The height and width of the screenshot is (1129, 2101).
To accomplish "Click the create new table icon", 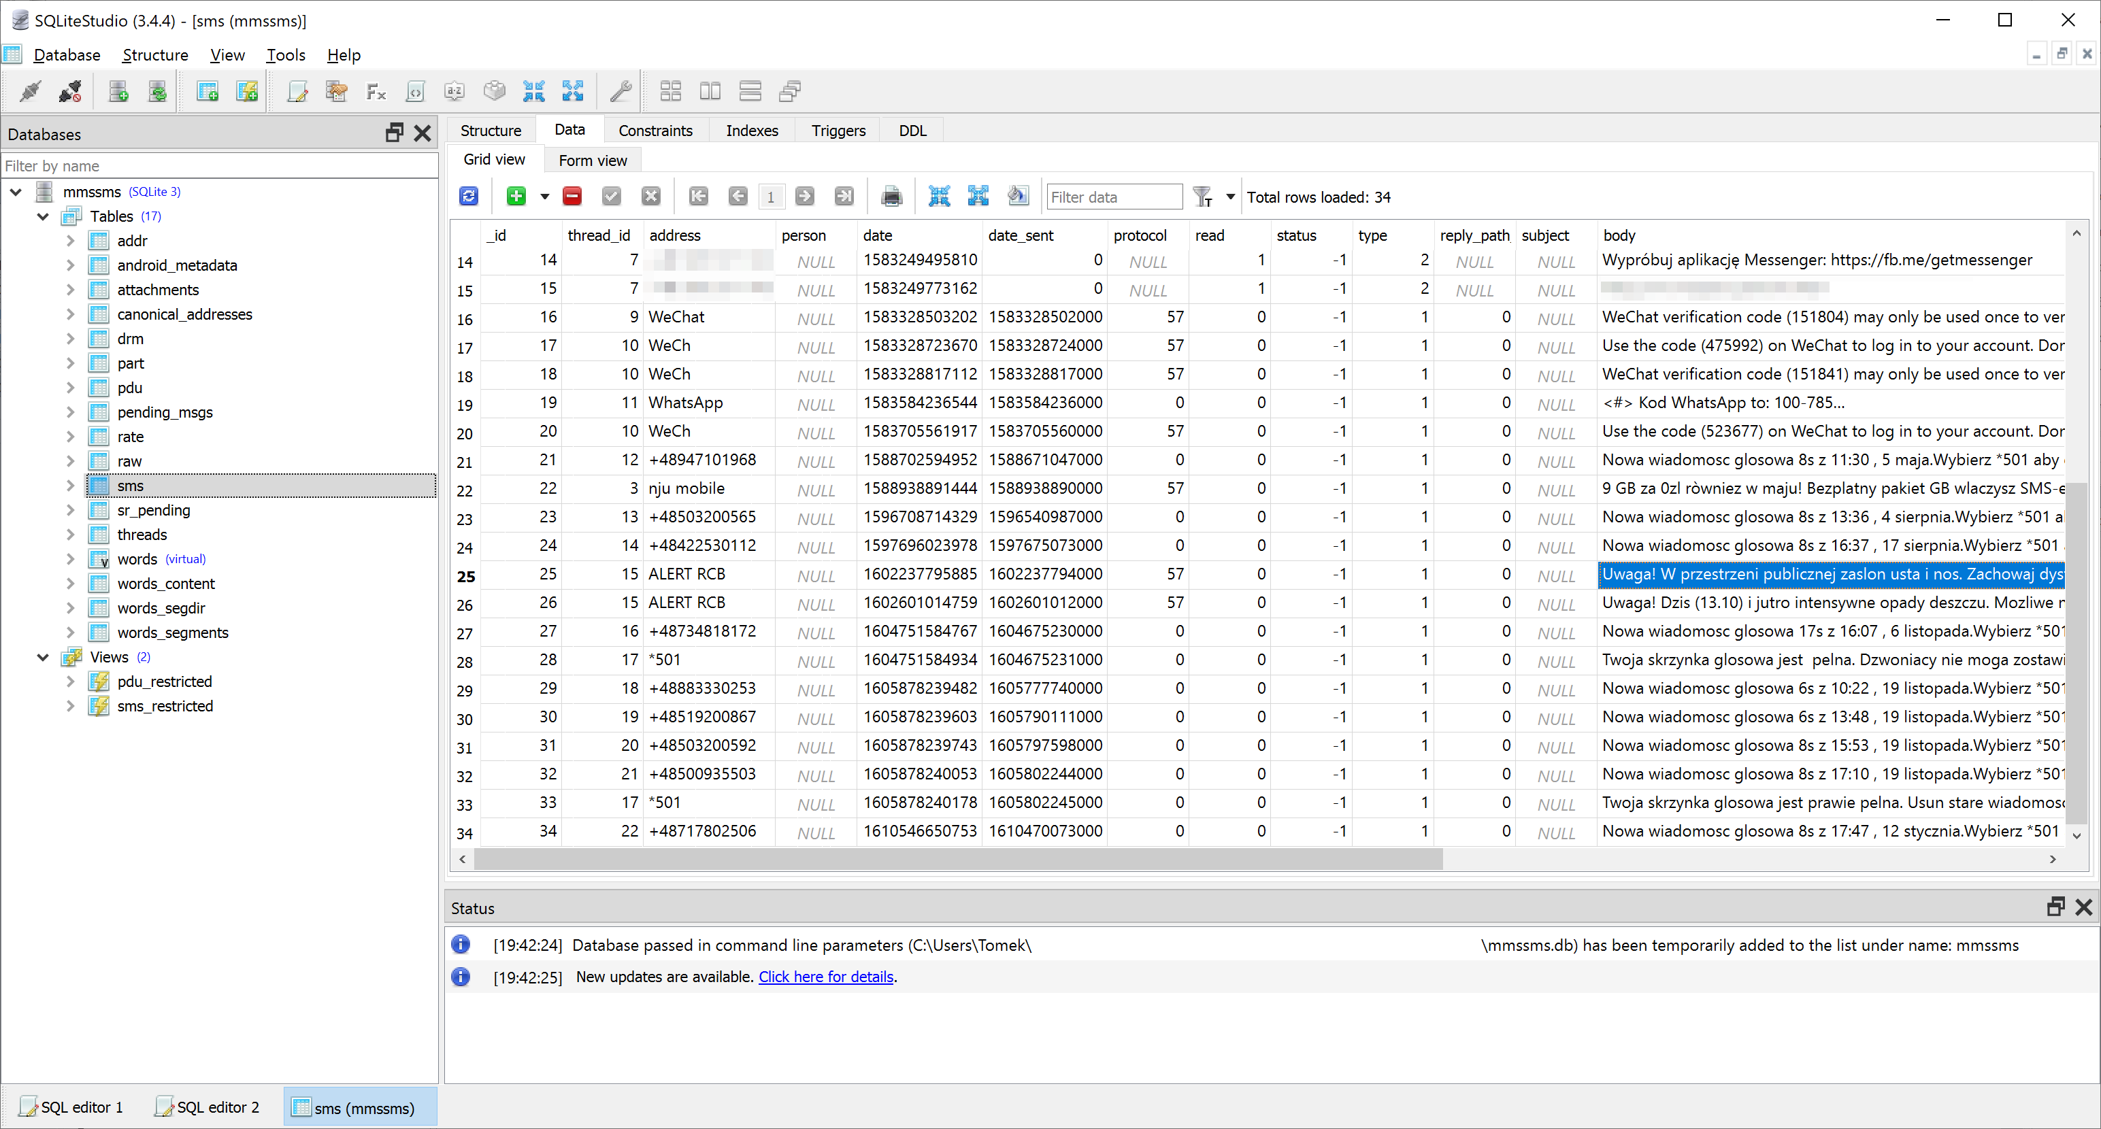I will [207, 91].
